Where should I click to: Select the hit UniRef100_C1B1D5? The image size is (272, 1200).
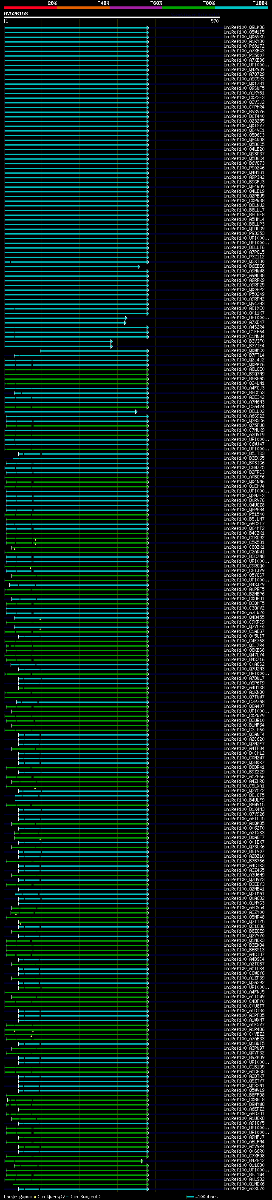coord(244,1067)
